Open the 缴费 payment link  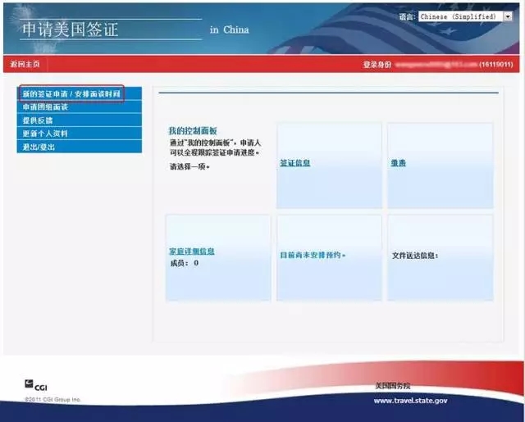tap(398, 163)
